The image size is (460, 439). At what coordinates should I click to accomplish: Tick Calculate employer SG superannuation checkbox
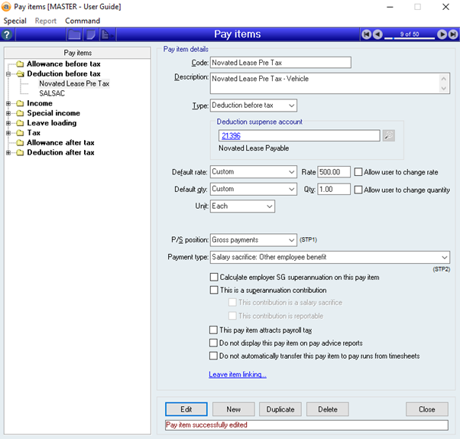(x=214, y=277)
